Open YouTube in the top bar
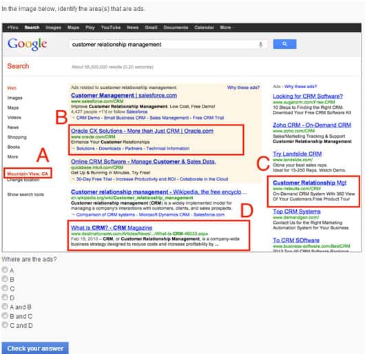The width and height of the screenshot is (365, 354). 111,28
